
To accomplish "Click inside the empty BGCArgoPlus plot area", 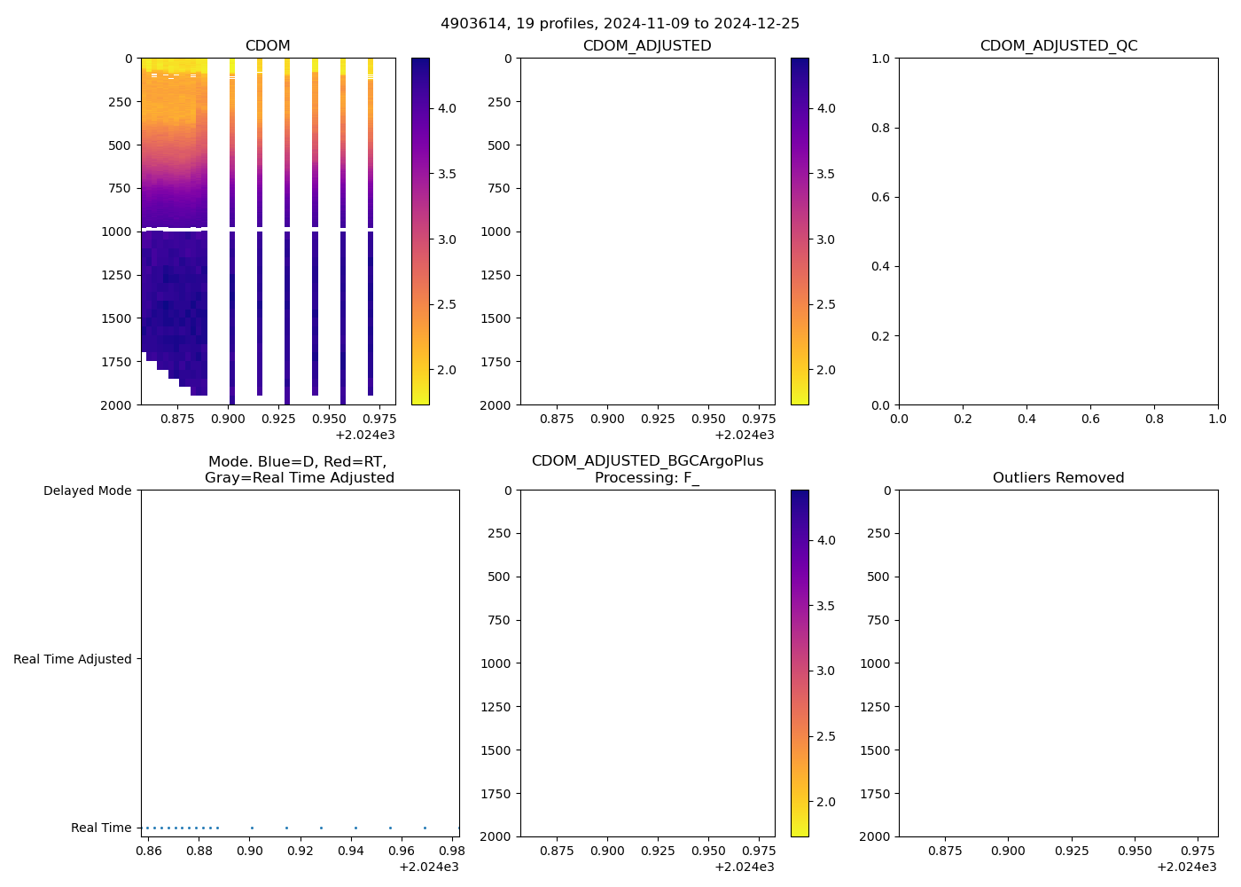I will tap(647, 663).
